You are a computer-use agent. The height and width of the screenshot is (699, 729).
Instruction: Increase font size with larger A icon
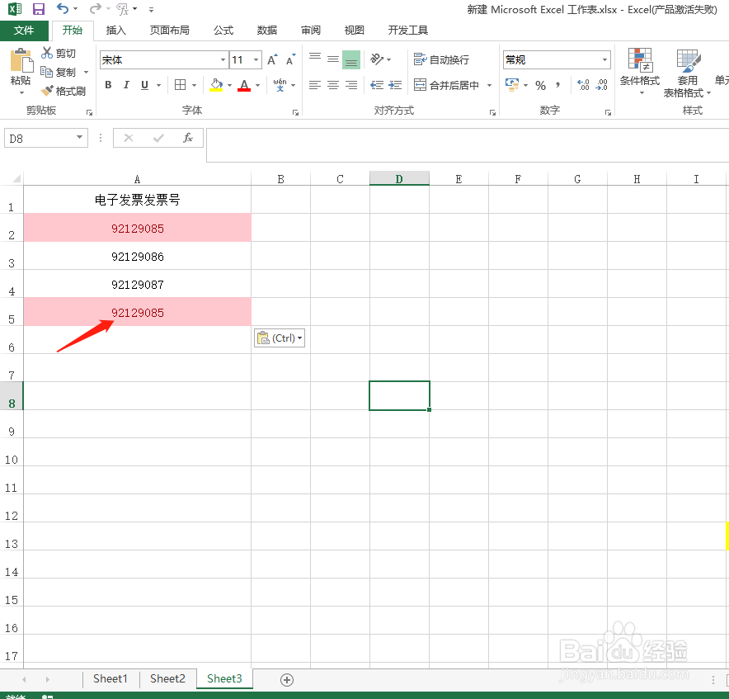272,59
